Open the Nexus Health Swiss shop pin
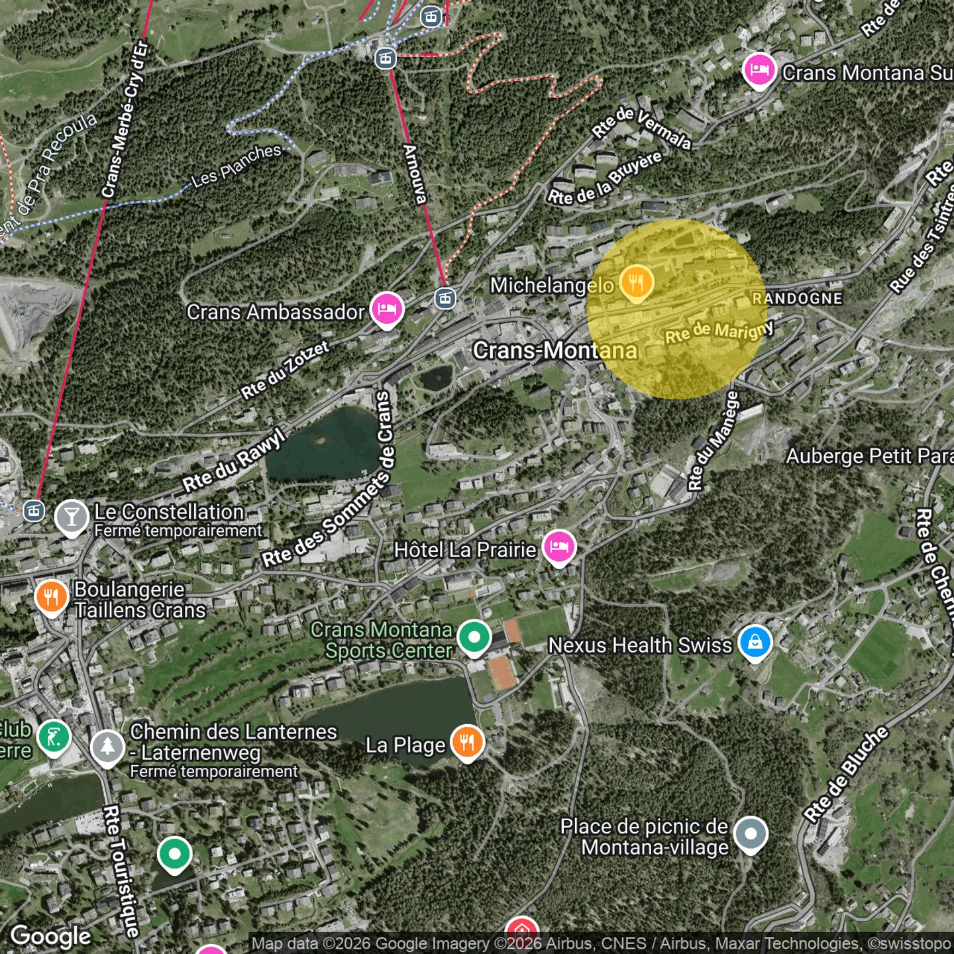 [x=755, y=643]
